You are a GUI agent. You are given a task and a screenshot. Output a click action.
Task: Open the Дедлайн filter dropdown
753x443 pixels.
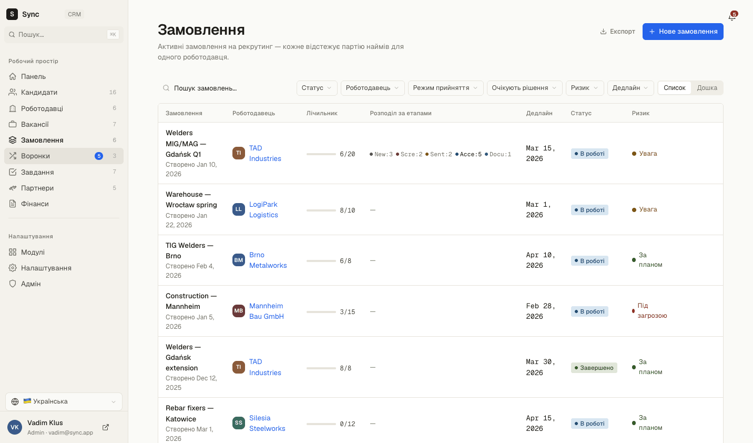pyautogui.click(x=631, y=88)
